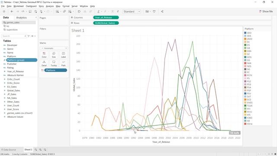Click the Duplicate sheet toolbar icon
The height and width of the screenshot is (156, 277).
coord(64,12)
